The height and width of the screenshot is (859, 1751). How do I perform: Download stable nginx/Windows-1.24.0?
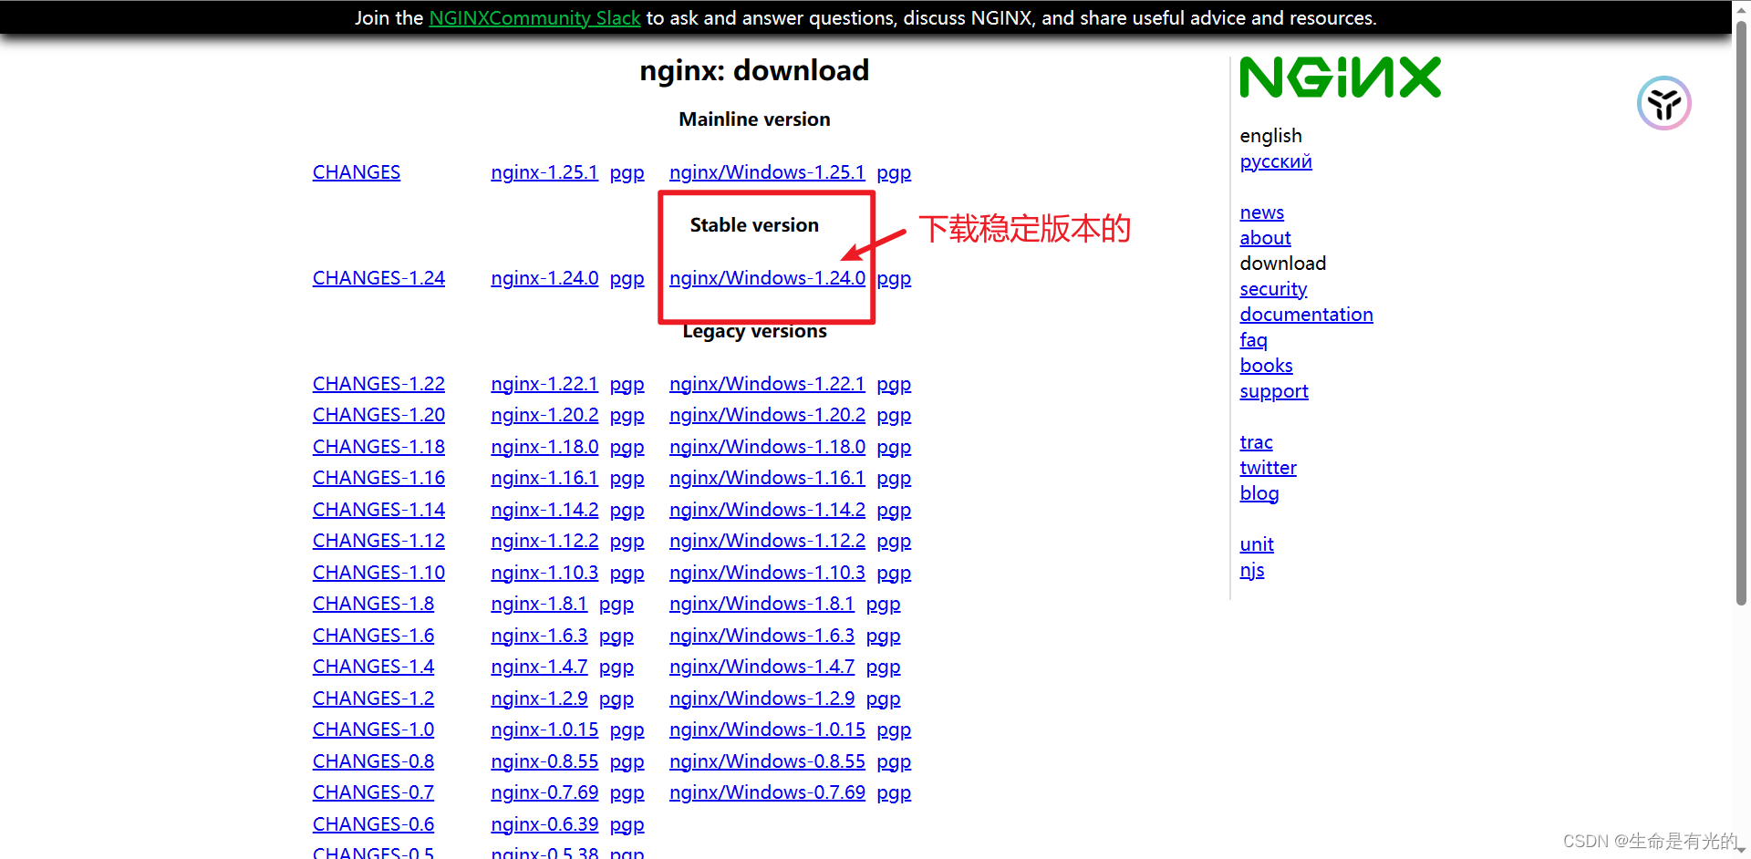[x=767, y=278]
